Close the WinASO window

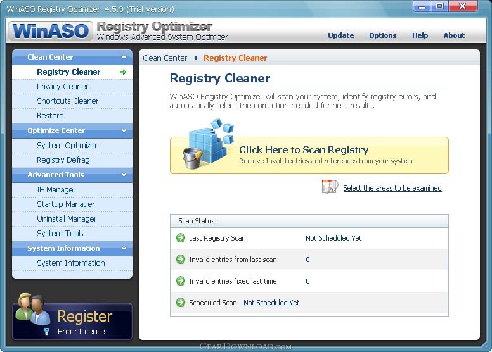(x=462, y=6)
